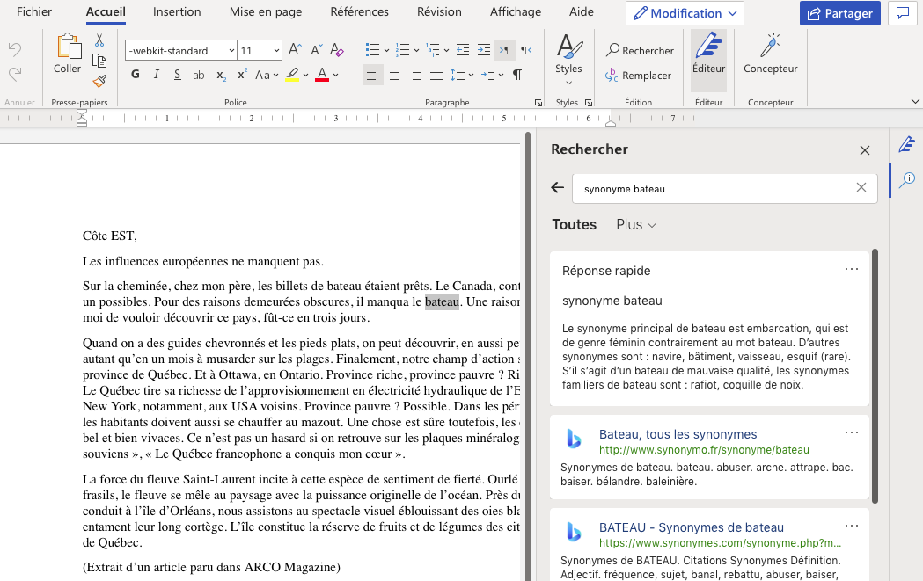Click Remplacer in the ribbon
Screen dimensions: 923x581
coord(639,76)
